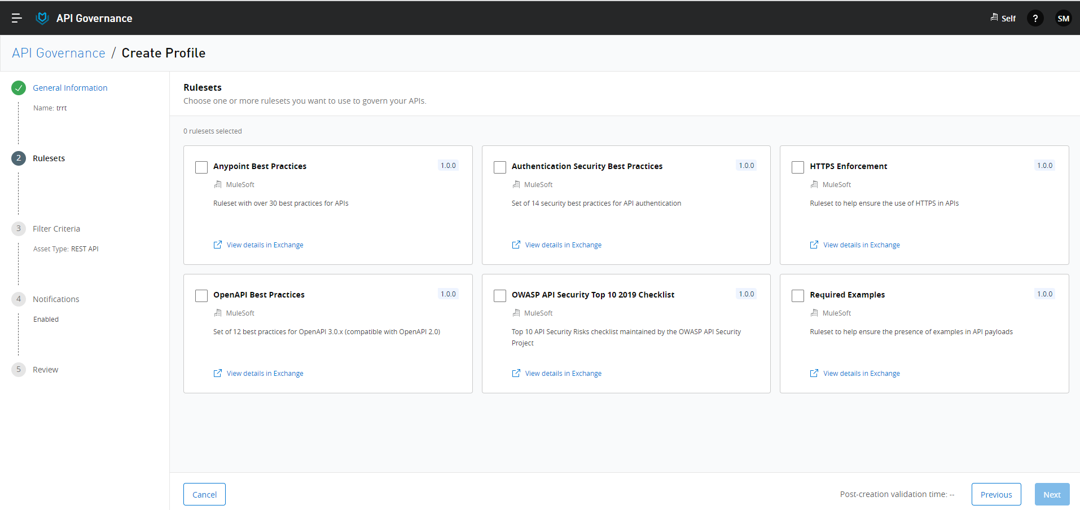
Task: Click the API Governance shield logo
Action: [42, 18]
